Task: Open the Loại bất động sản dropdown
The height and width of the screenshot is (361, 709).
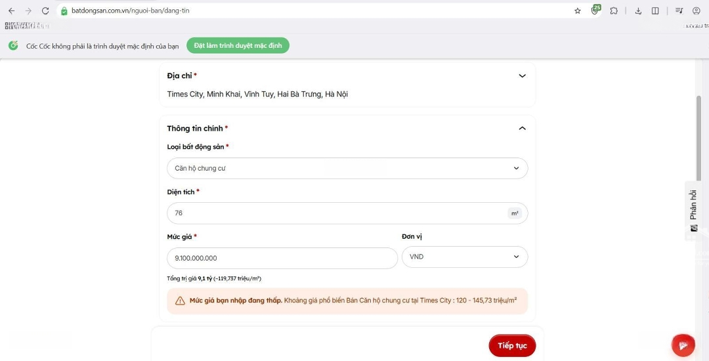Action: [347, 169]
